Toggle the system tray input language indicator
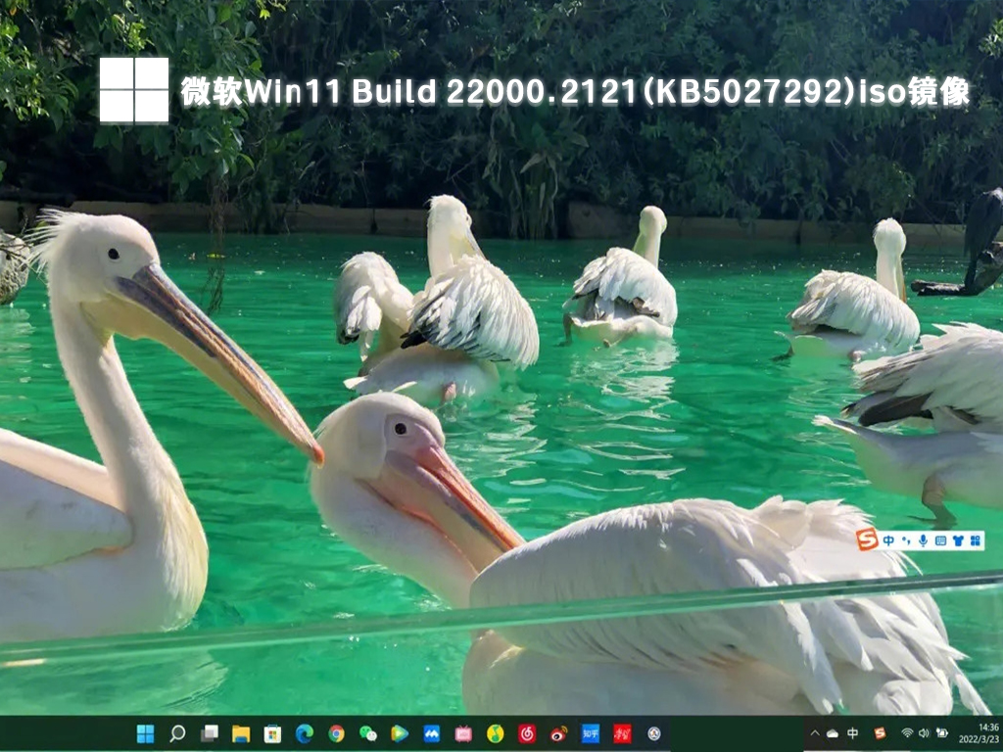Viewport: 1003px width, 752px height. pos(853,733)
